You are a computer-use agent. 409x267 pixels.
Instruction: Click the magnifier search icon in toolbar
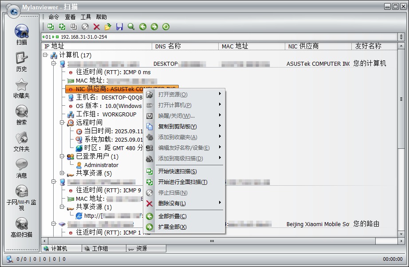[x=130, y=27]
